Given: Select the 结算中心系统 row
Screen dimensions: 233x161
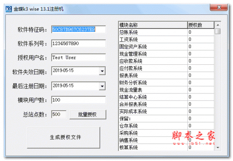Looking at the screenshot, I should 167,97.
